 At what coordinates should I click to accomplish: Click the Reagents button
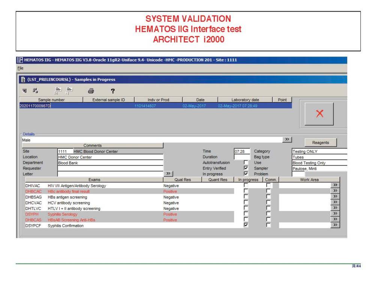click(320, 143)
